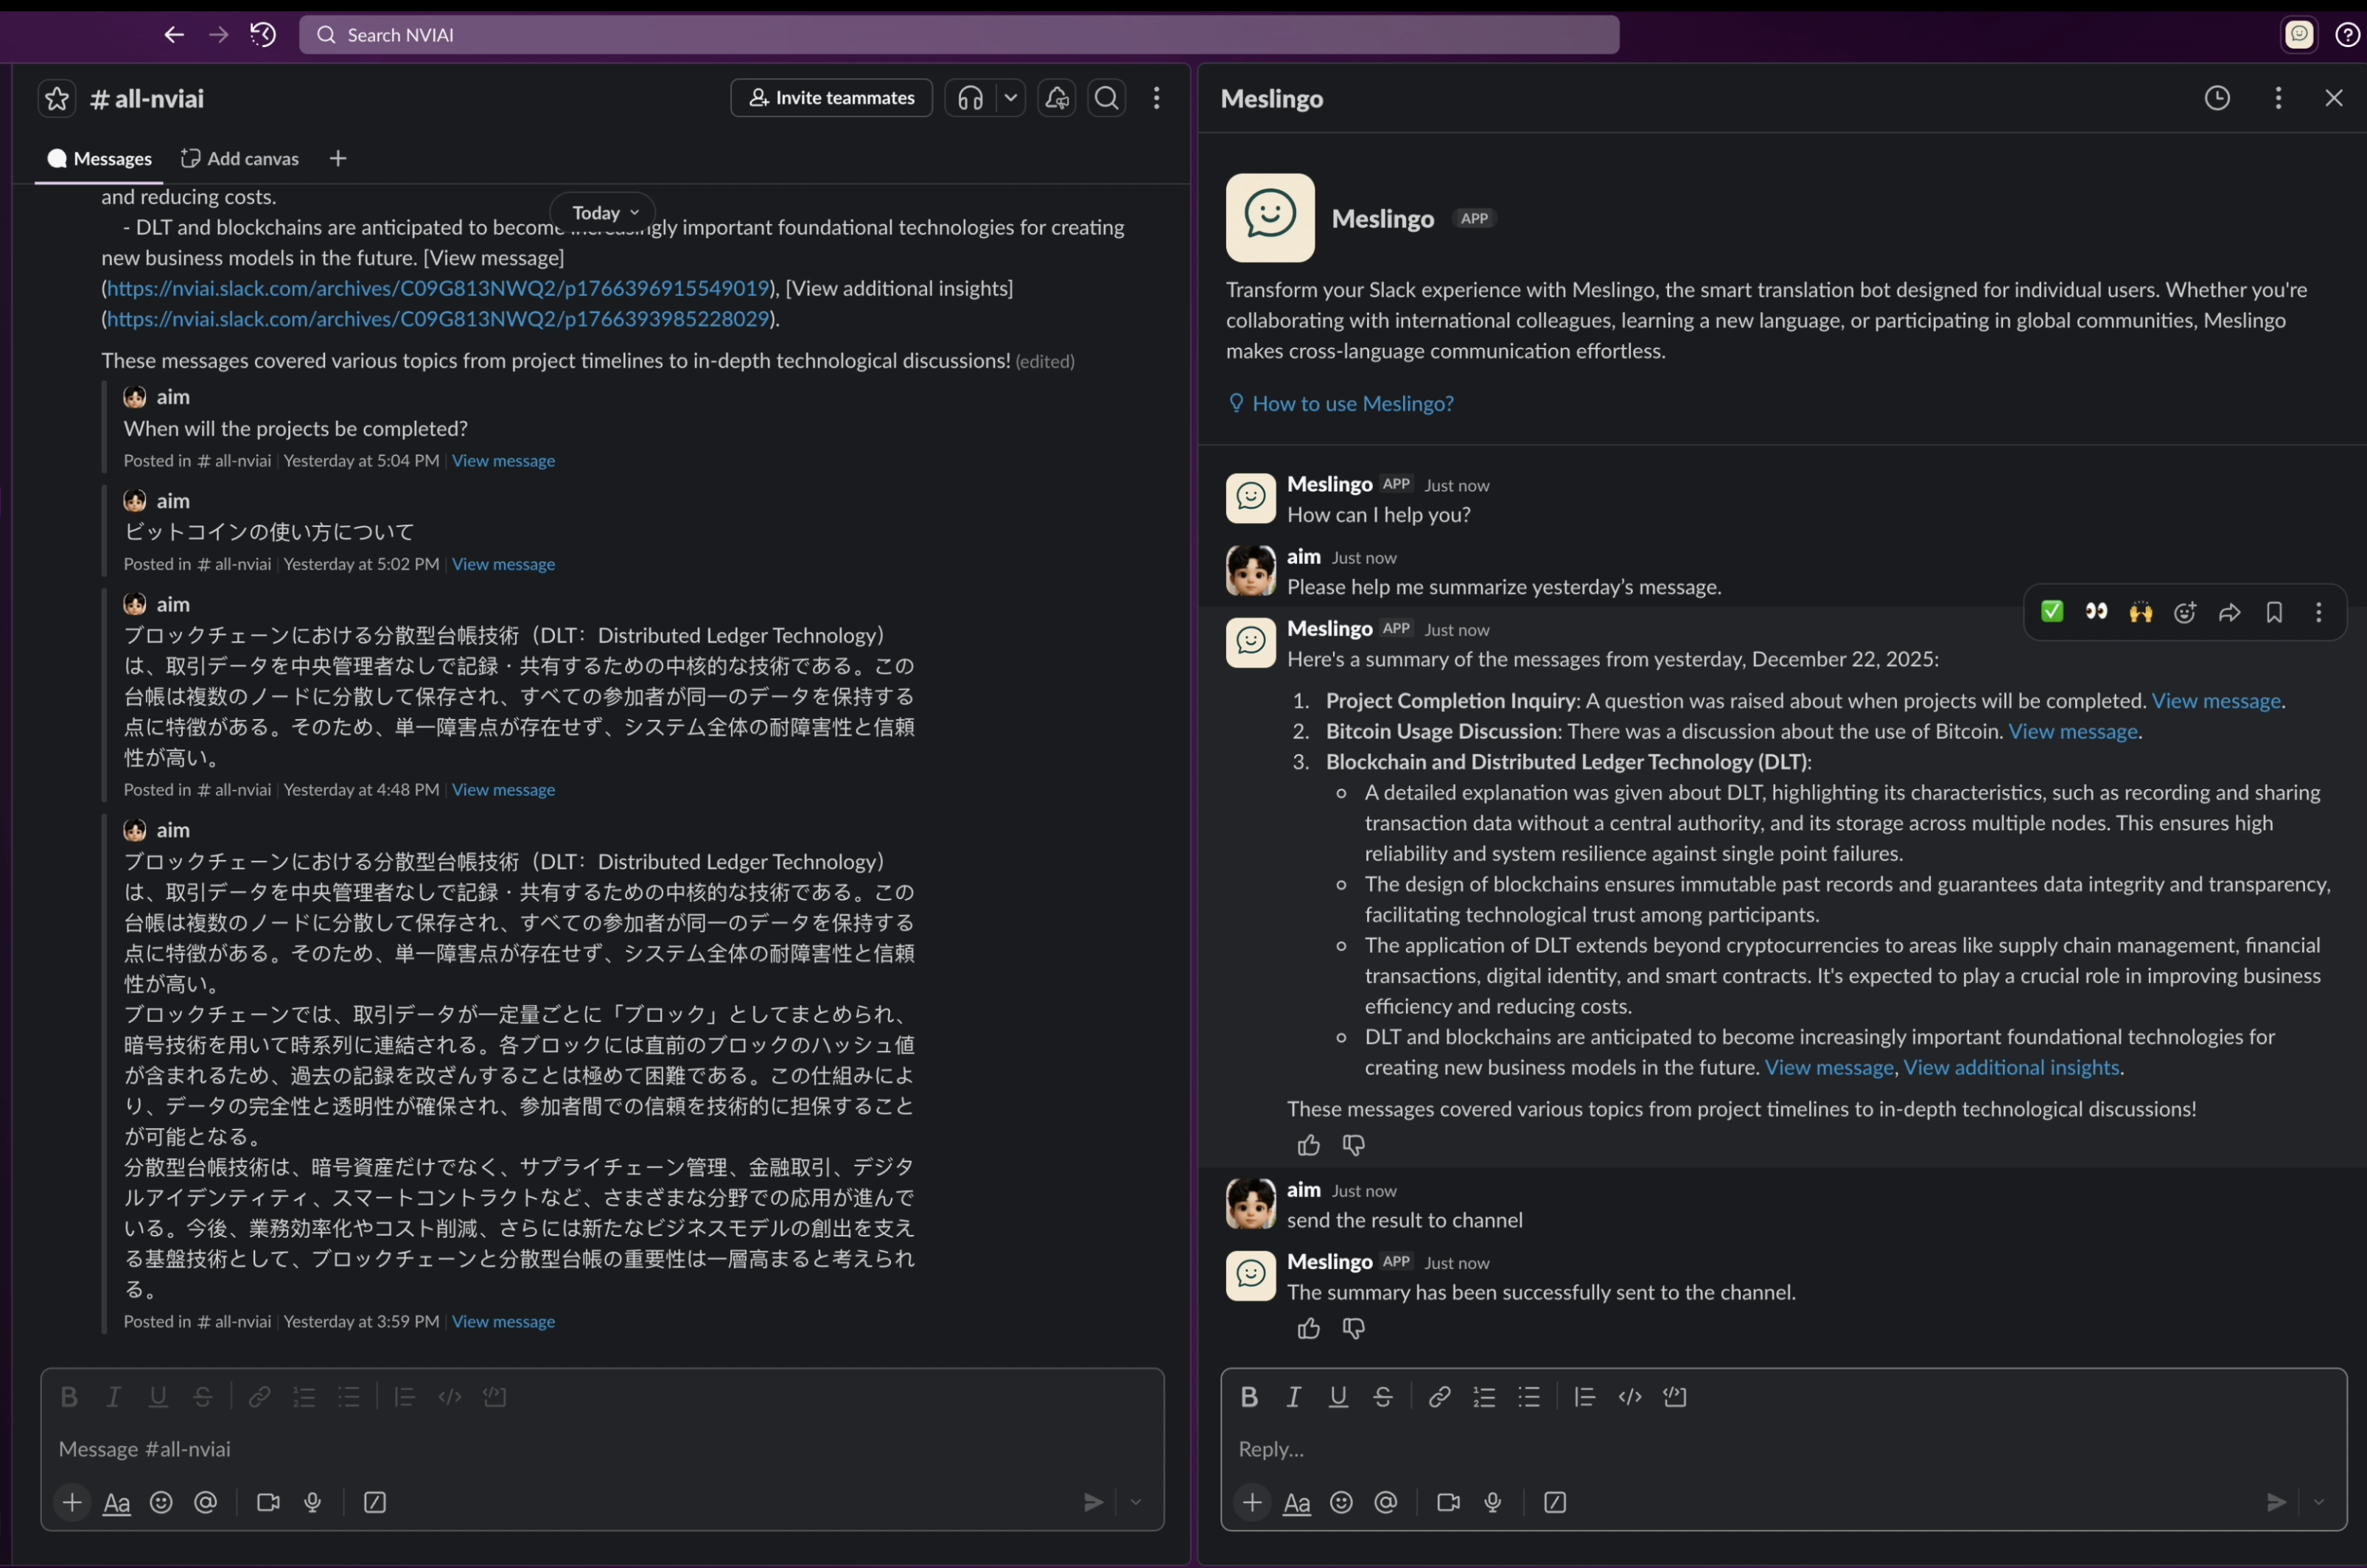This screenshot has height=1568, width=2367.
Task: Open send scheduling options in the reply box
Action: [2319, 1502]
